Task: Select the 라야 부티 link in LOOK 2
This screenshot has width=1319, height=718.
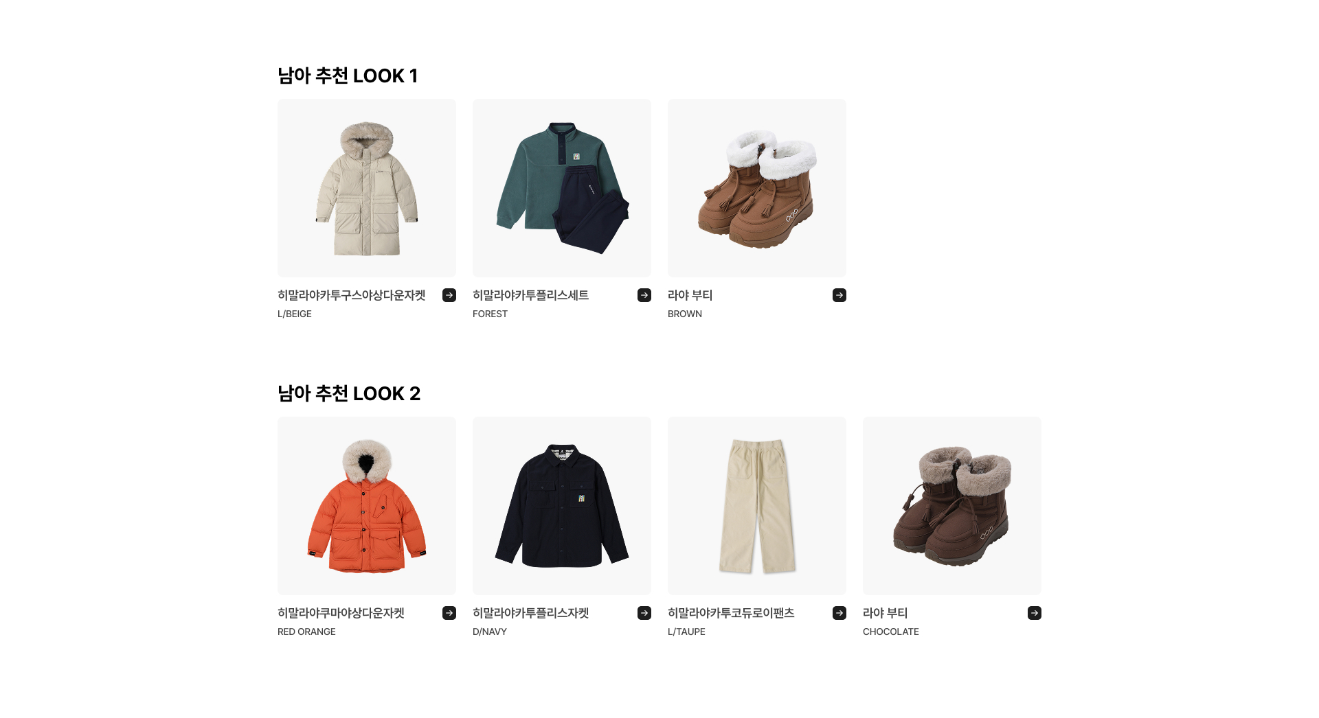Action: [x=885, y=613]
